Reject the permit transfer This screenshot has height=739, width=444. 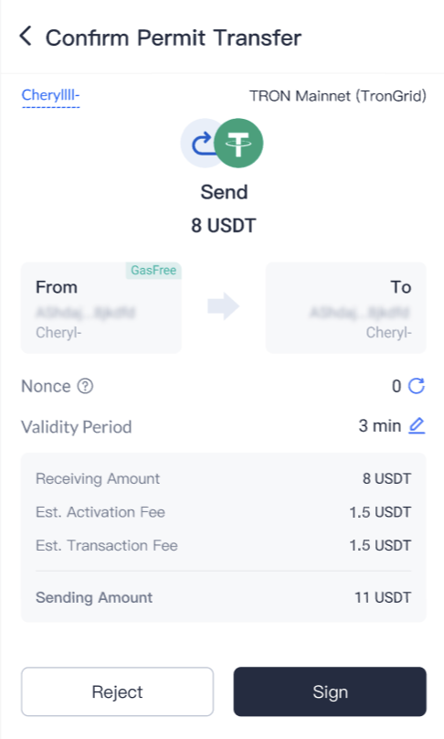point(117,691)
